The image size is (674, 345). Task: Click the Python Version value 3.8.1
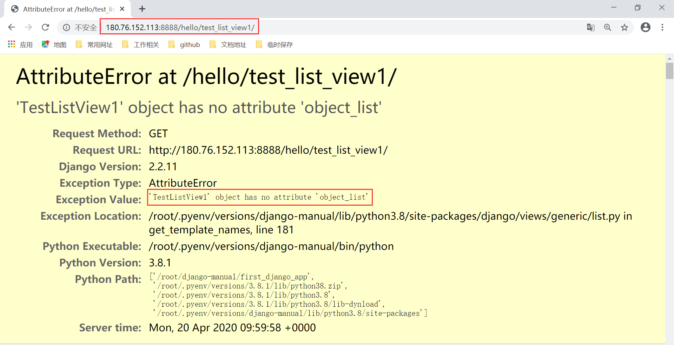(x=160, y=263)
